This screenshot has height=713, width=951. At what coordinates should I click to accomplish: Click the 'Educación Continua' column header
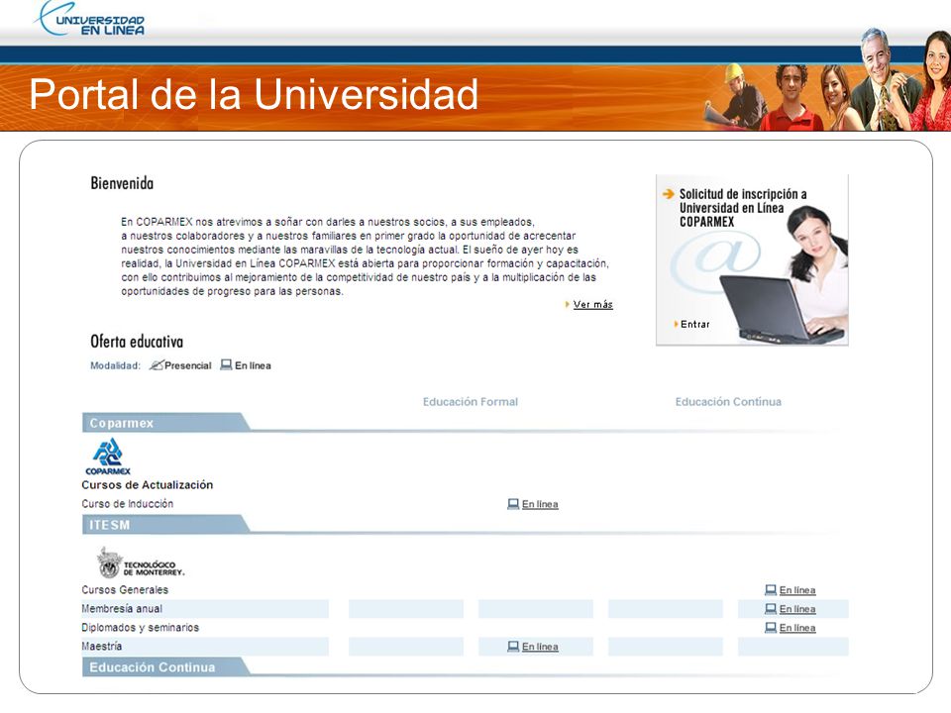[728, 401]
